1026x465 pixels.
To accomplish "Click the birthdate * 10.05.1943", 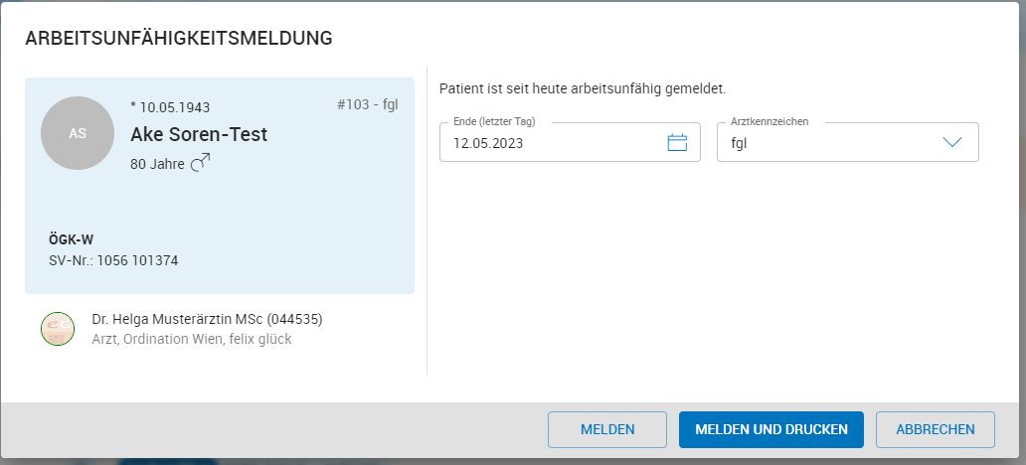I will tap(170, 107).
